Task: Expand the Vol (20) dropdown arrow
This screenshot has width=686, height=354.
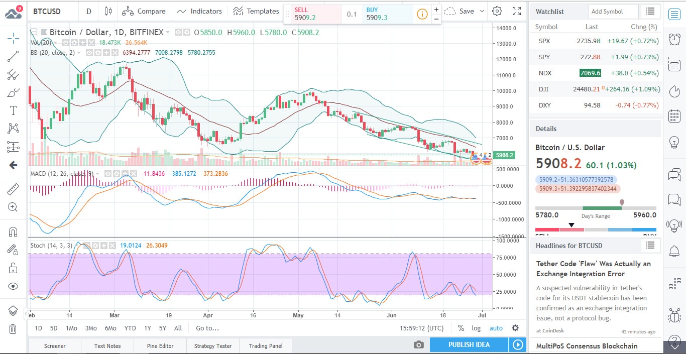Action: point(55,43)
